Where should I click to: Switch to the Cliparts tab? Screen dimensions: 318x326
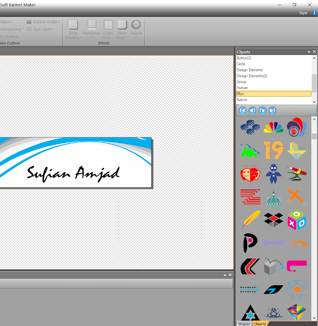260,324
